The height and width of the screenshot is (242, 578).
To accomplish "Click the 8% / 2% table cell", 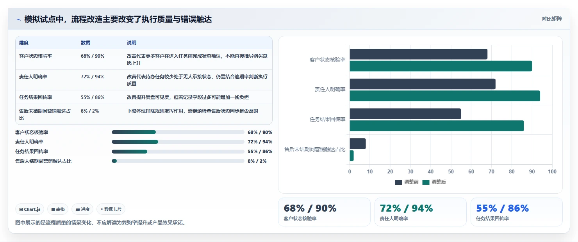I will [90, 111].
